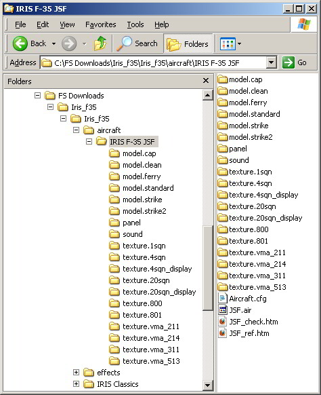Select model.ferry folder icon in file list

pyautogui.click(x=222, y=102)
